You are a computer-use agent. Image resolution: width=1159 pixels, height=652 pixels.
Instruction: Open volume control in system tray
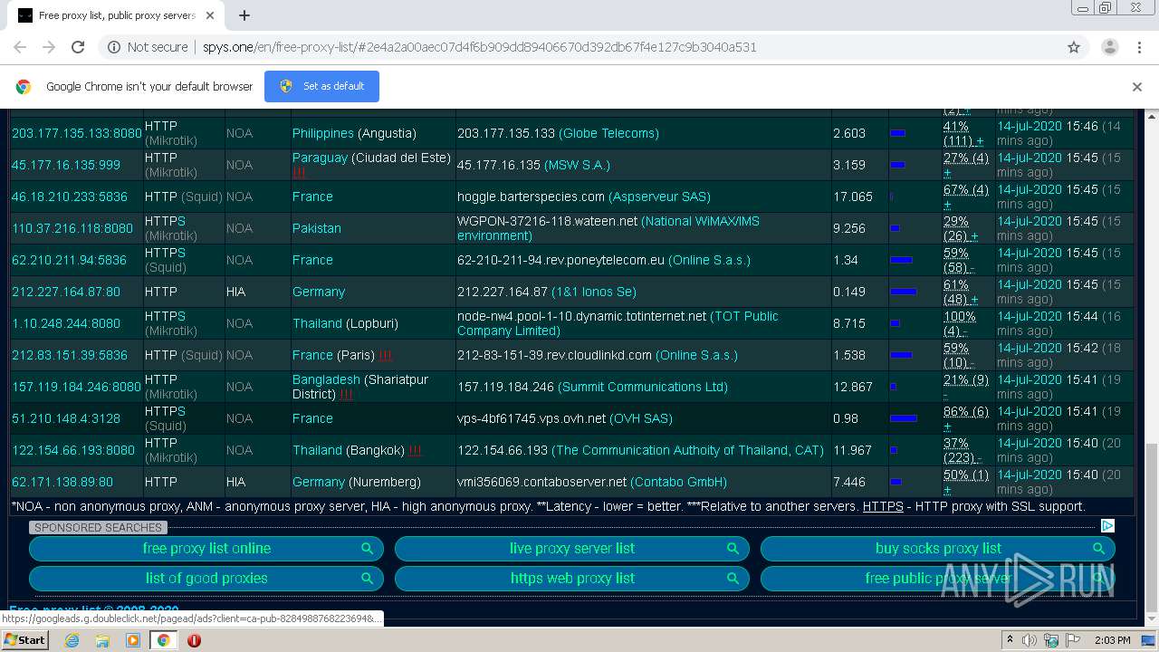[x=1030, y=640]
